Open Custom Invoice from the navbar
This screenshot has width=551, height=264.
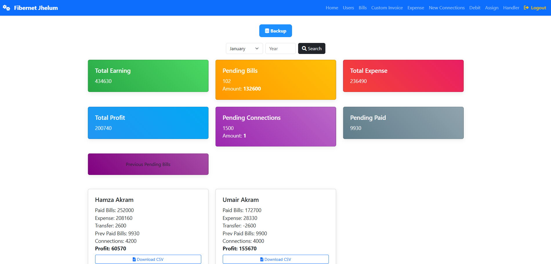pos(387,8)
